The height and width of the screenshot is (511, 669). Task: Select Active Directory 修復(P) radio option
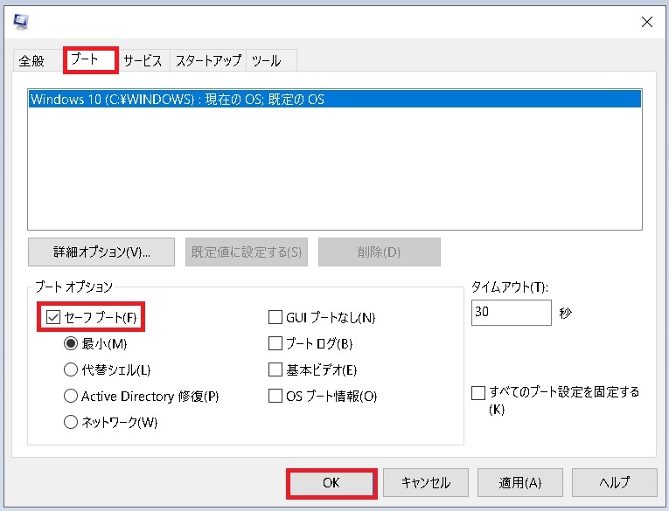point(71,396)
